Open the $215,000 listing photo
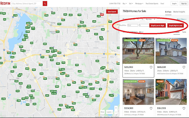The image size is (189, 118). click(x=138, y=51)
